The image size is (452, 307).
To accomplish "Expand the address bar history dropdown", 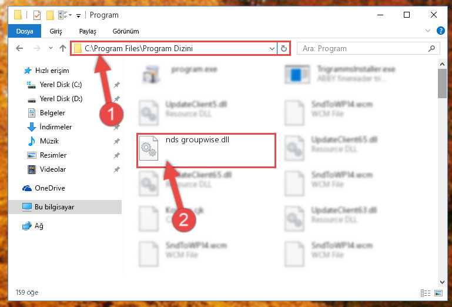I will pos(272,48).
